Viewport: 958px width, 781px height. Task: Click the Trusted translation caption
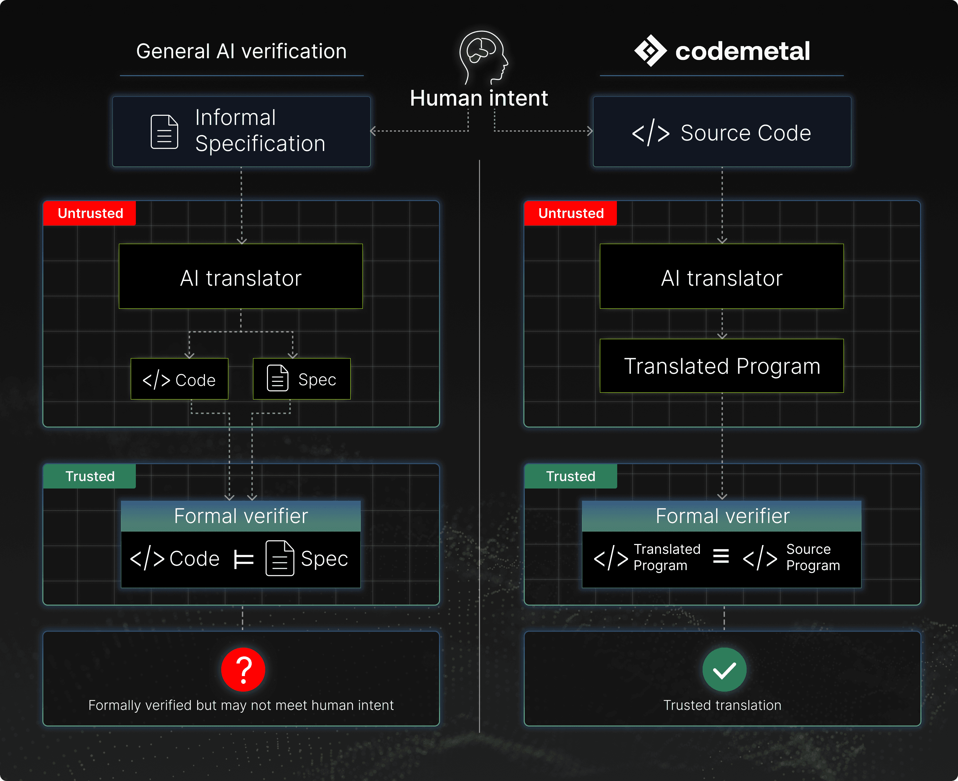[723, 705]
